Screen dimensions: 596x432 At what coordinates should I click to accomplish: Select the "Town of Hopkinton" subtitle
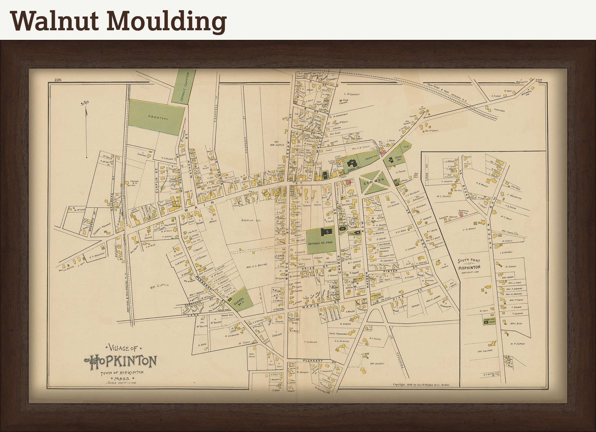(x=122, y=373)
